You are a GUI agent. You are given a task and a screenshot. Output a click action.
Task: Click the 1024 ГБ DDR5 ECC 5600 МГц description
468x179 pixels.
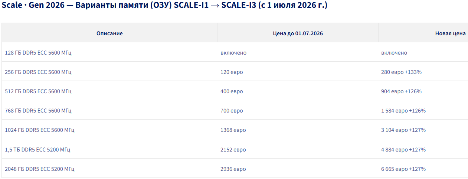40,130
